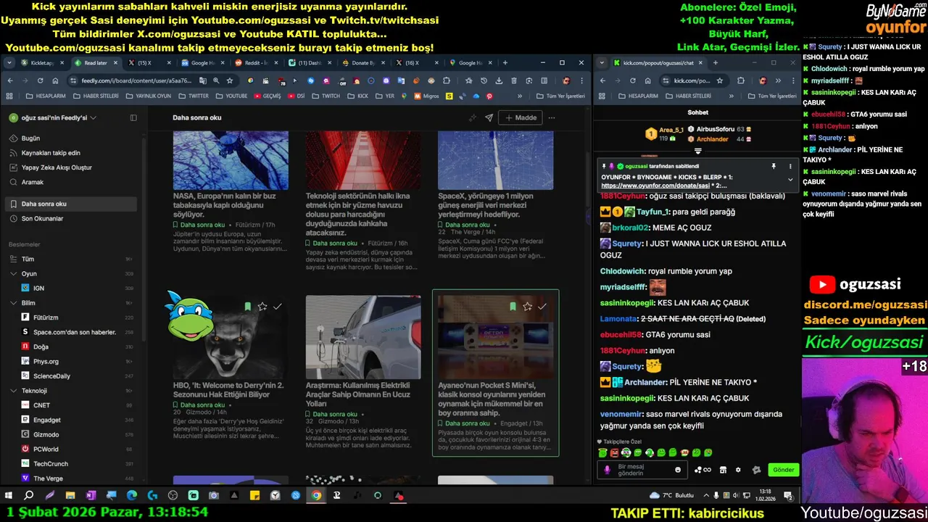Open Chrome from the Windows taskbar
This screenshot has height=522, width=928.
click(316, 496)
